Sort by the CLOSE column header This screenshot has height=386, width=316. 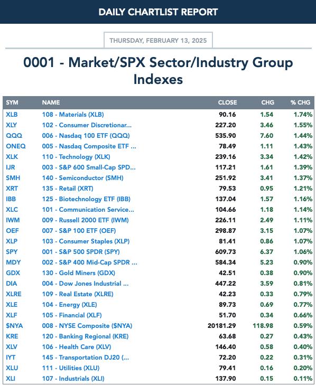[x=227, y=102]
